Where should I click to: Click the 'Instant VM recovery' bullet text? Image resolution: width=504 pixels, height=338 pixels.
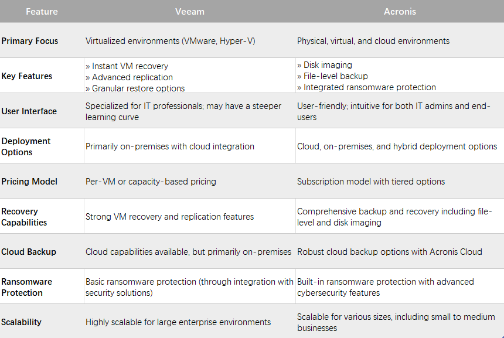coord(130,66)
